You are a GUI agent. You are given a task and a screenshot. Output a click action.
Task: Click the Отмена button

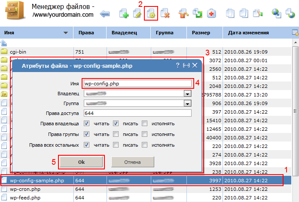point(132,162)
